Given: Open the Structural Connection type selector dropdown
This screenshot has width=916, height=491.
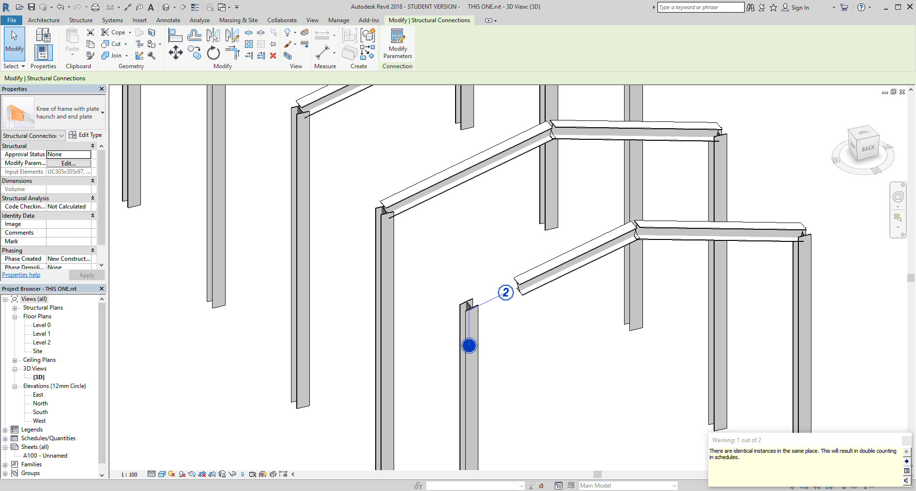Looking at the screenshot, I should (61, 135).
